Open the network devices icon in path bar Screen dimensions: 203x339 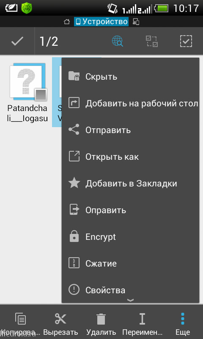point(136,22)
